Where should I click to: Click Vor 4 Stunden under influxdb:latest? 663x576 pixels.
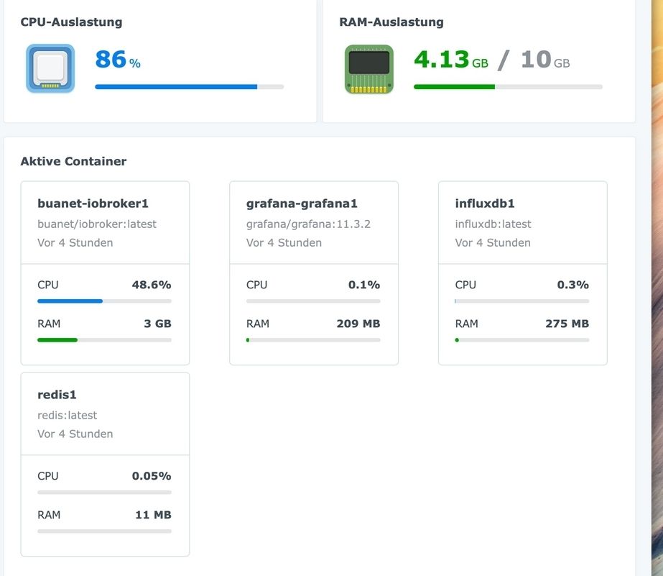coord(493,242)
